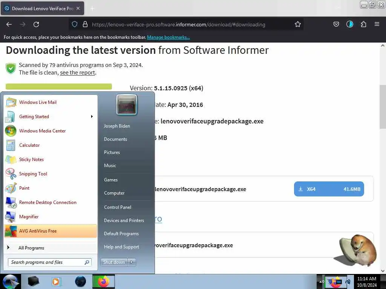
Task: Open Remote Desktop Connection icon
Action: pyautogui.click(x=11, y=202)
